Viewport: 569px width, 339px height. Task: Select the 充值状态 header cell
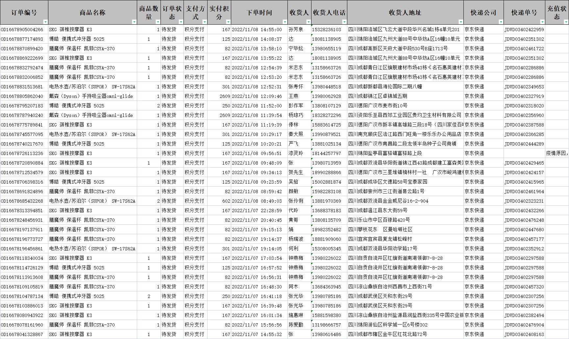click(557, 12)
